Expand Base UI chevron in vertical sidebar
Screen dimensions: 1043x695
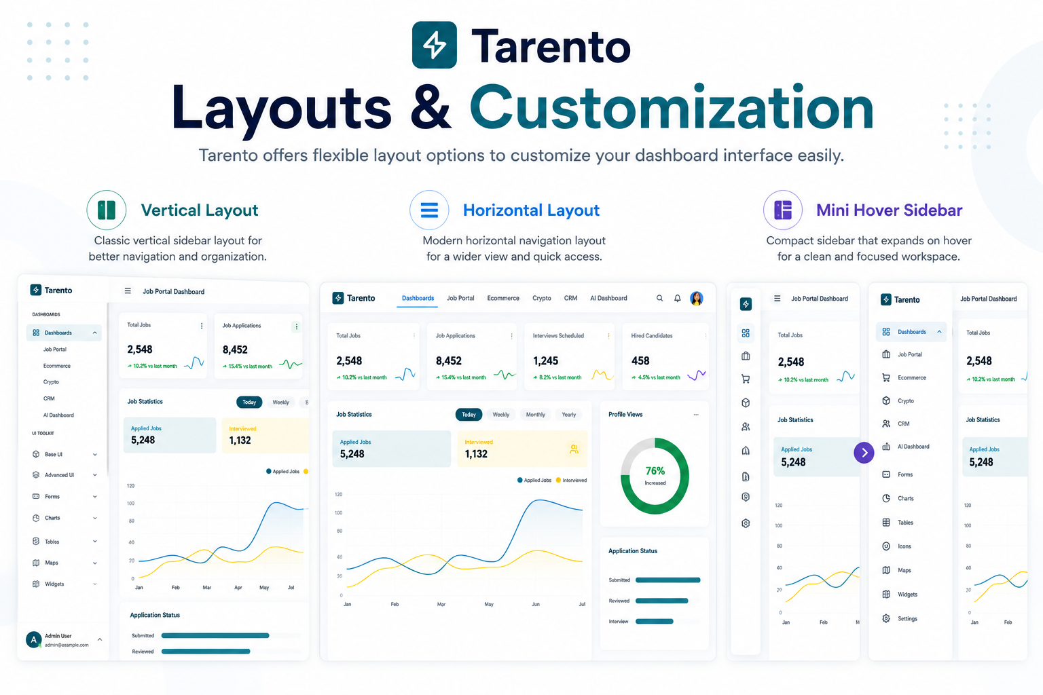coord(94,455)
